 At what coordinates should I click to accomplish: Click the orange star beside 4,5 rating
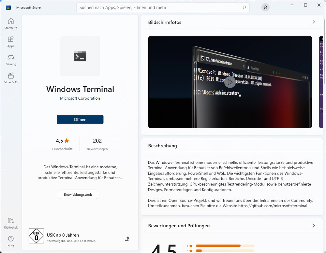click(67, 141)
